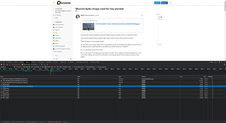Viewport: 226px width, 123px height.
Task: Open network search magnifier in DevTools
Action: click(10, 64)
